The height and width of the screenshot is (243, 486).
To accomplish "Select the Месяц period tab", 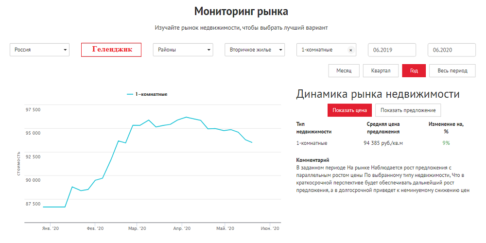I will pyautogui.click(x=344, y=70).
